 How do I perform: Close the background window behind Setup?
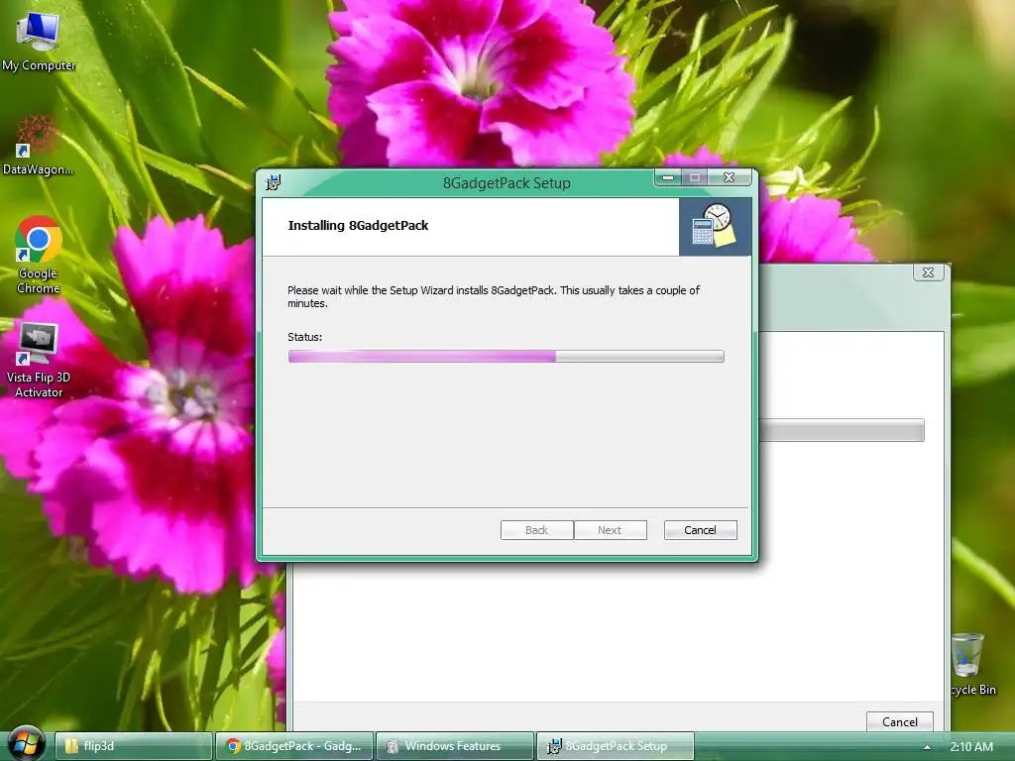coord(928,272)
